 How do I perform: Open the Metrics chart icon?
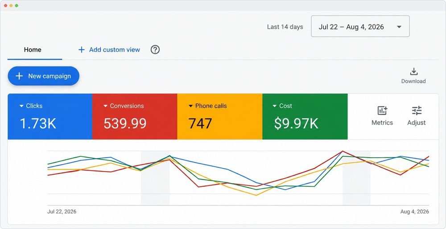[x=382, y=110]
